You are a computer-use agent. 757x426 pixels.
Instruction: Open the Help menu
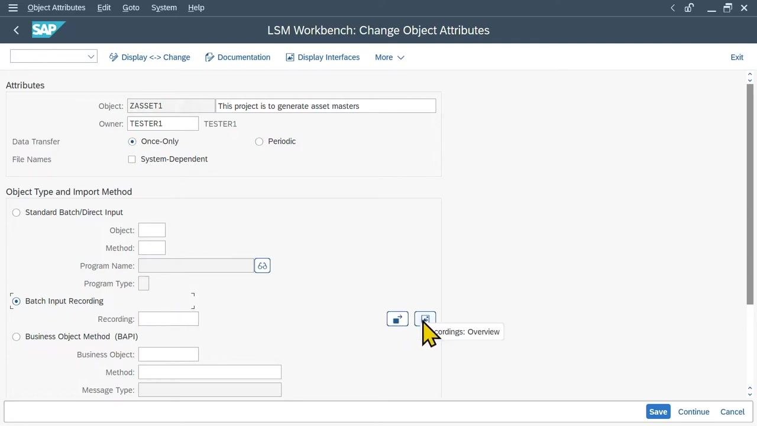click(x=196, y=8)
